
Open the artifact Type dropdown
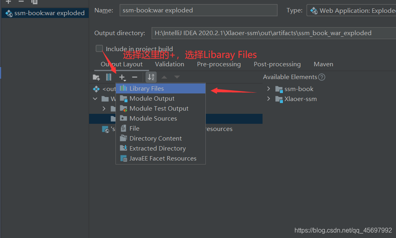click(351, 10)
